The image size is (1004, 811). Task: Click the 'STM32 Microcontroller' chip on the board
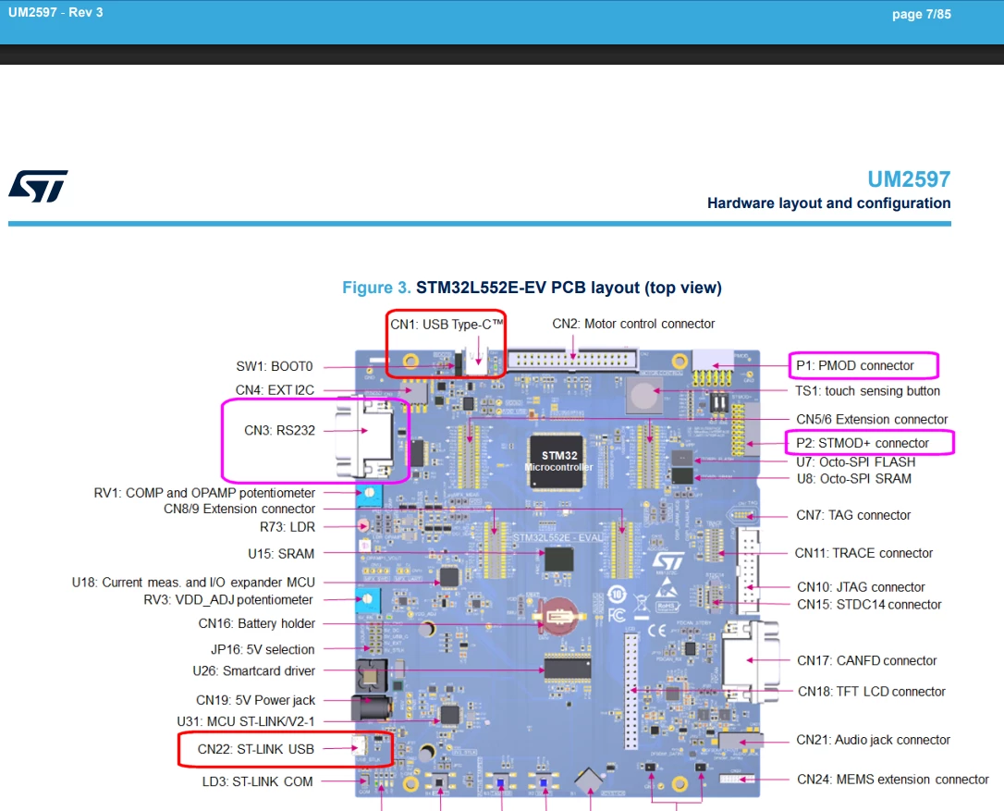[x=557, y=461]
